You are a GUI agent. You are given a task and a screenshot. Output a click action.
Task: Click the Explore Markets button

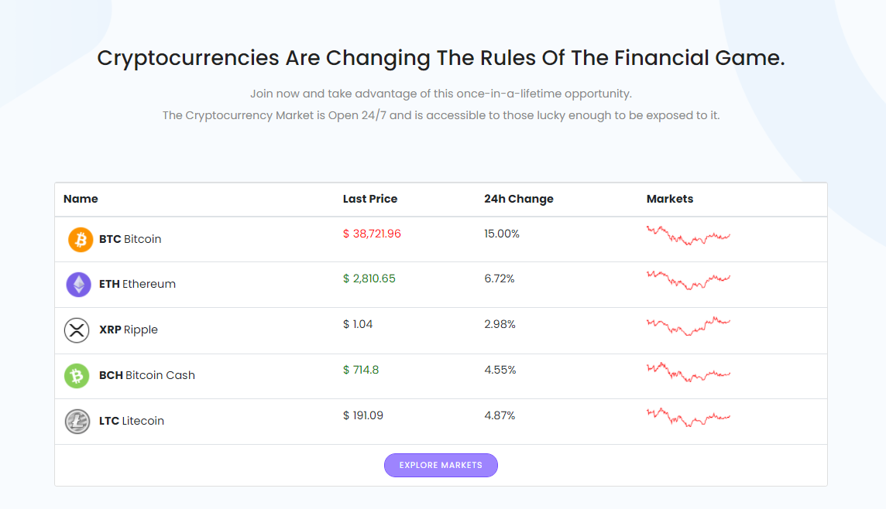441,465
